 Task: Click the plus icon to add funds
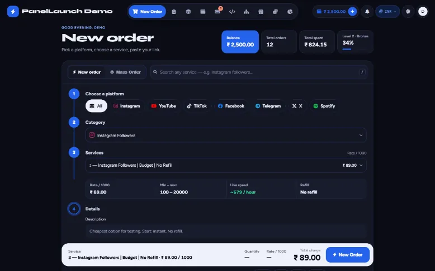click(x=352, y=11)
